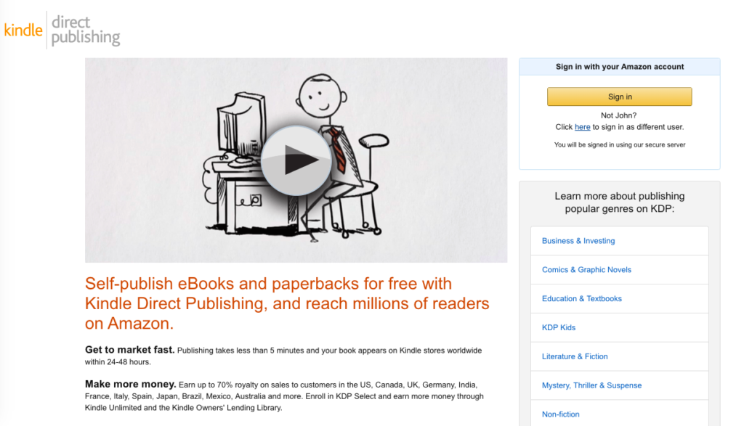Click the 'Make more money' heading

(131, 384)
